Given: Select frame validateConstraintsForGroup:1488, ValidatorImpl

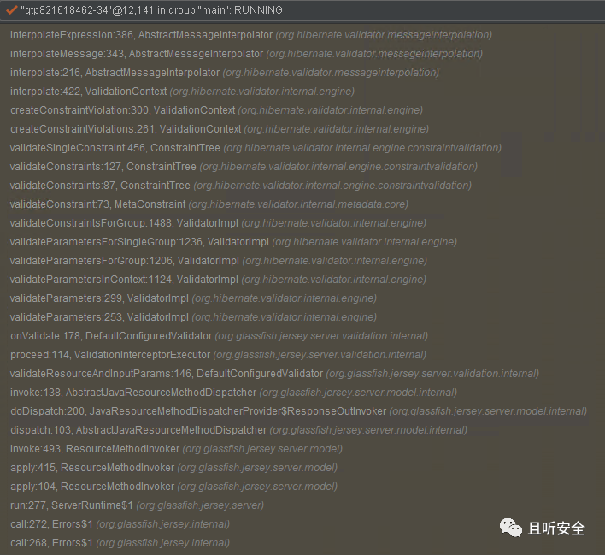Looking at the screenshot, I should 219,223.
